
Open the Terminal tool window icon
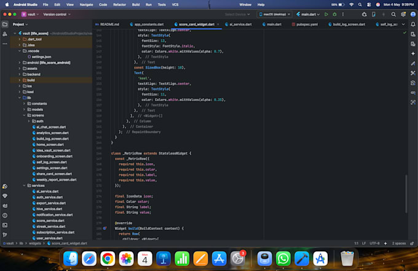(x=5, y=225)
